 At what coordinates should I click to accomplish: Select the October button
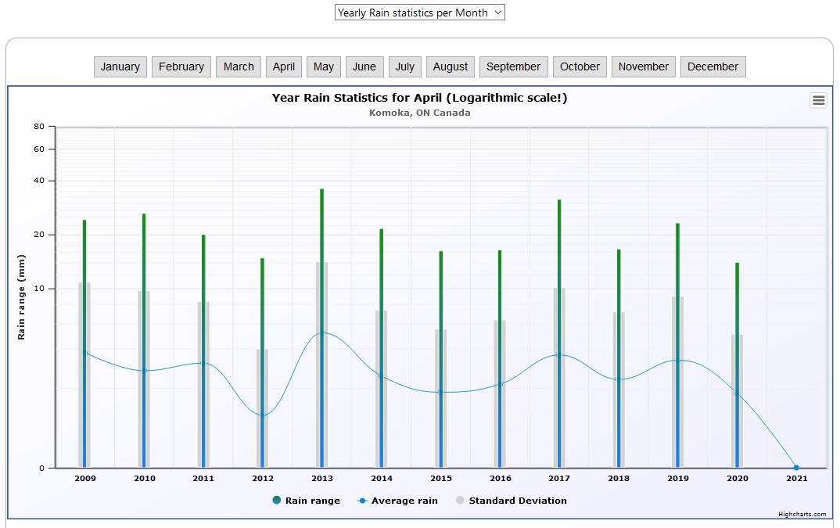tap(580, 66)
